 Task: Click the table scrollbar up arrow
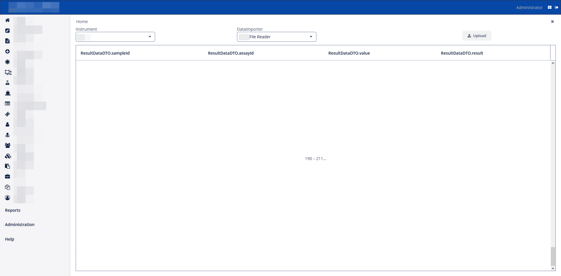pos(553,63)
